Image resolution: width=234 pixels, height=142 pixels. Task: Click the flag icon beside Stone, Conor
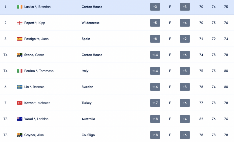point(19,55)
